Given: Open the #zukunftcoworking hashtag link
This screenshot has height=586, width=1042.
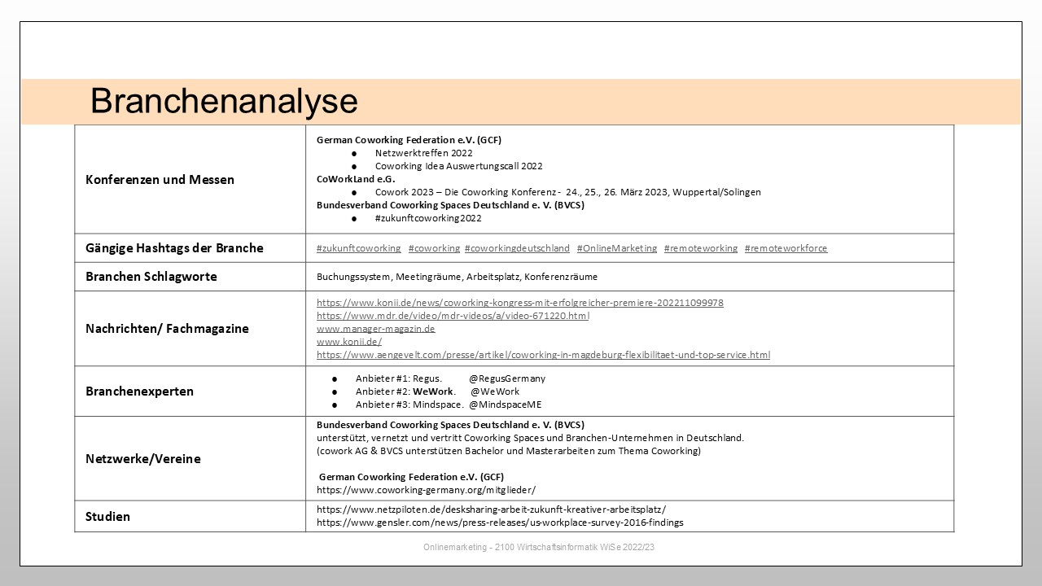Looking at the screenshot, I should 358,248.
